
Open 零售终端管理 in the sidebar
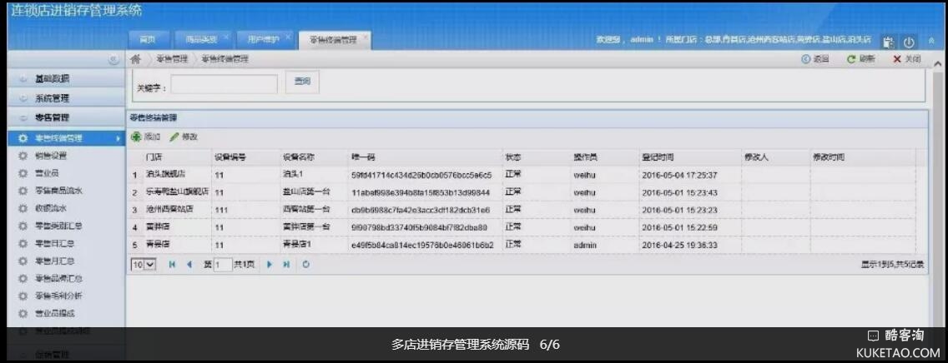pos(66,138)
